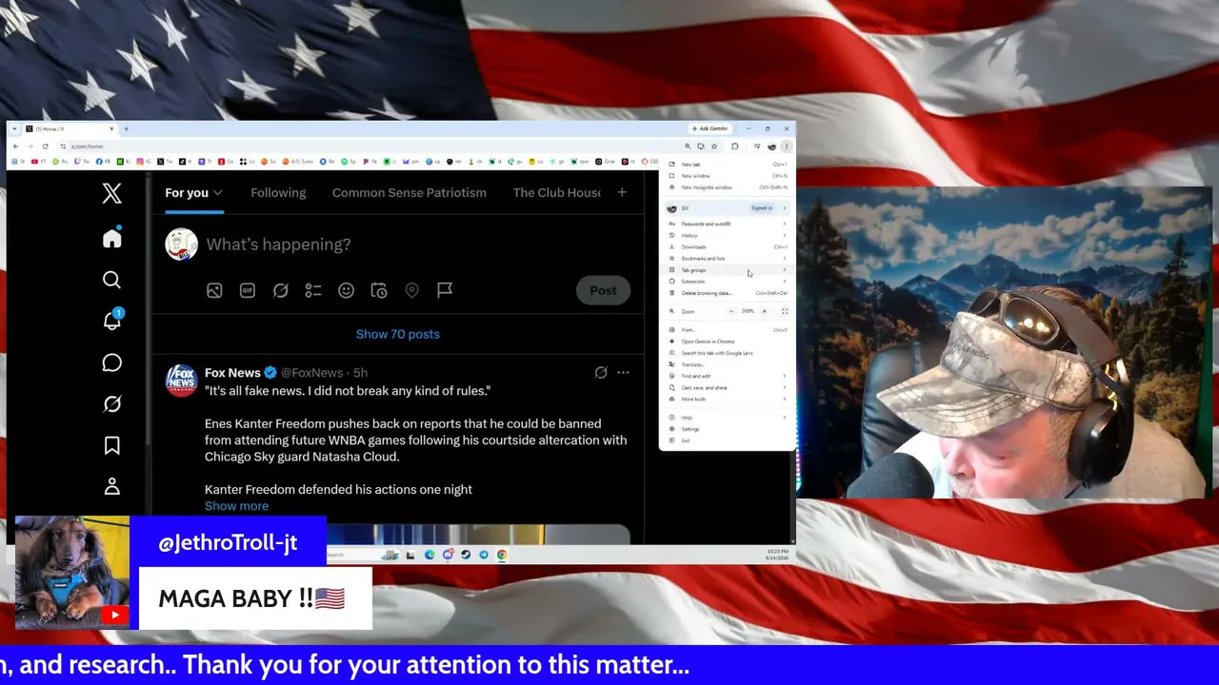Click the Post button
Image resolution: width=1219 pixels, height=685 pixels.
(x=603, y=290)
